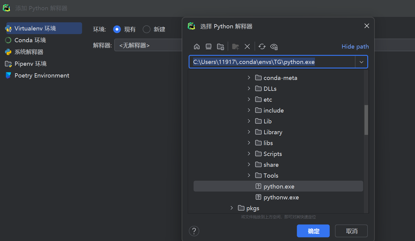
Task: Expand the libs folder
Action: pyautogui.click(x=249, y=143)
